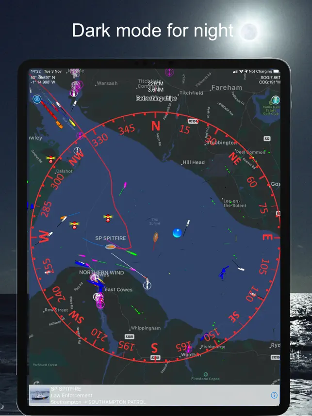Screen dimensions: 312x416
Task: Tap the magenta vessel near compass bearing 300
Action: [125, 185]
